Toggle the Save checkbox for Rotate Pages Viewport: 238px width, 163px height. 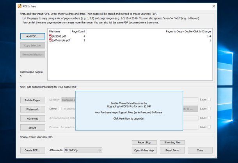pos(209,100)
